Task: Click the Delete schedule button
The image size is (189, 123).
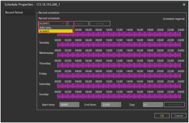Action: 100,24
